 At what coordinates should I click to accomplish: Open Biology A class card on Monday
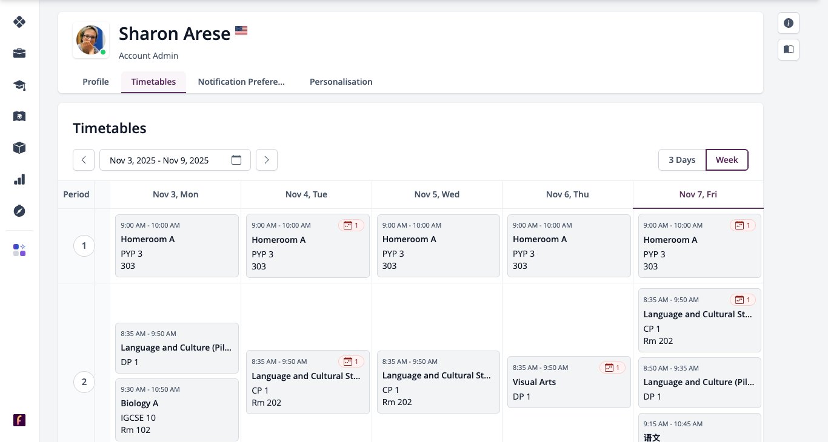177,410
